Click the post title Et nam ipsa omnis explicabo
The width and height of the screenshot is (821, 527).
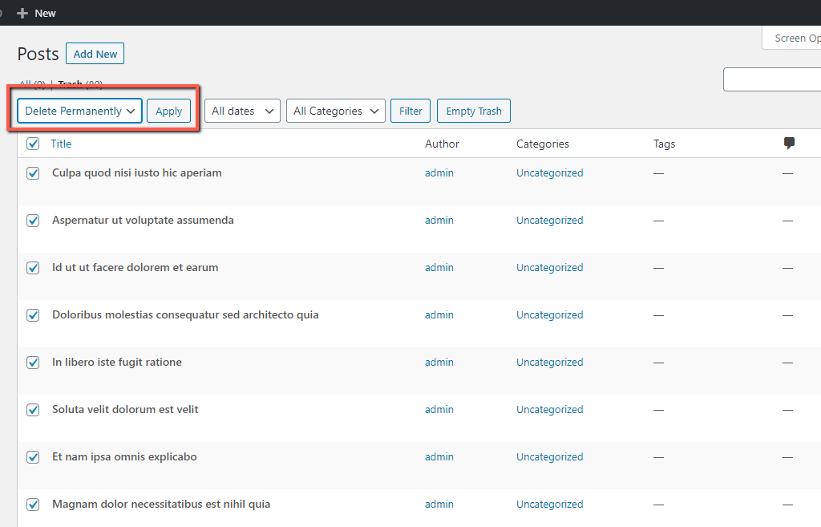124,456
